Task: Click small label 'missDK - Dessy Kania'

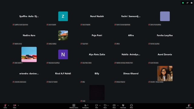Action: click(x=157, y=82)
